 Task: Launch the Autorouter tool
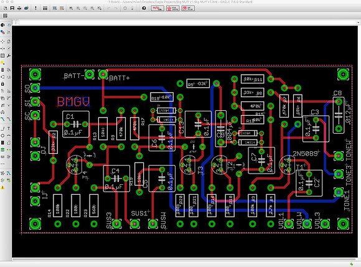pyautogui.click(x=9, y=173)
